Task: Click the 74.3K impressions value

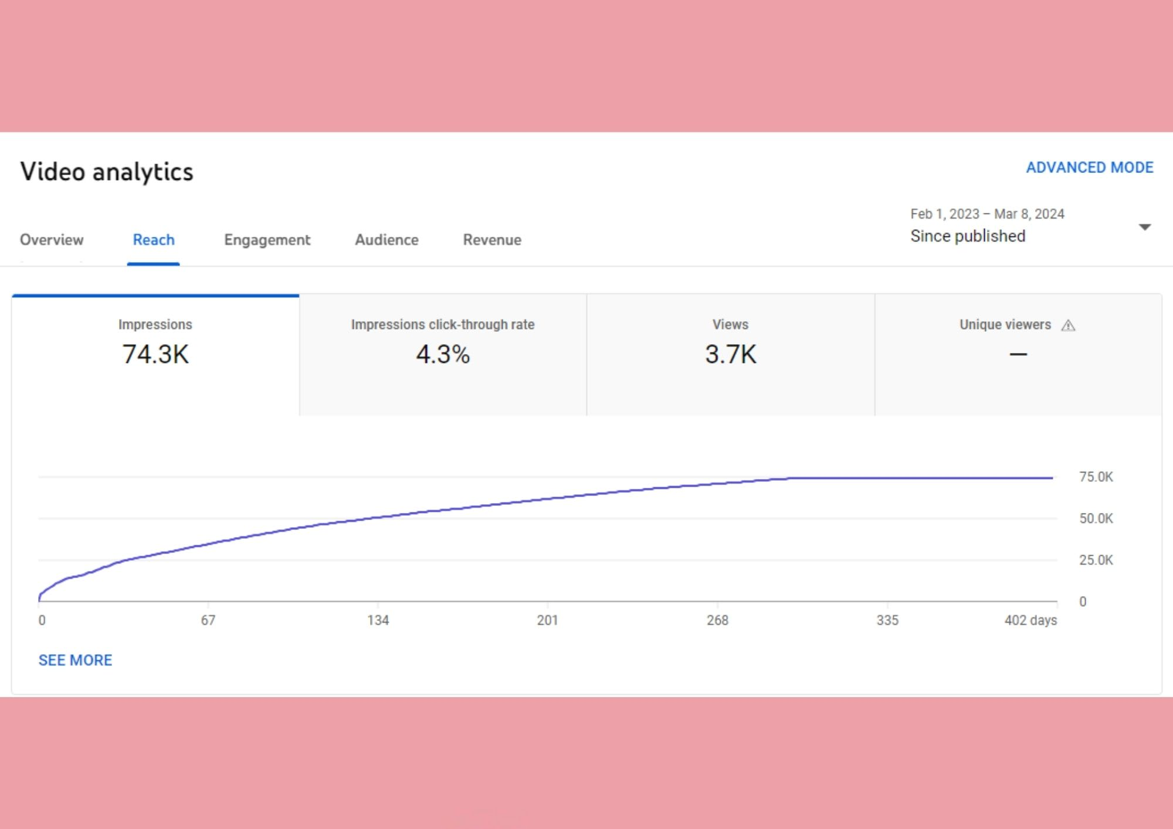Action: point(155,354)
